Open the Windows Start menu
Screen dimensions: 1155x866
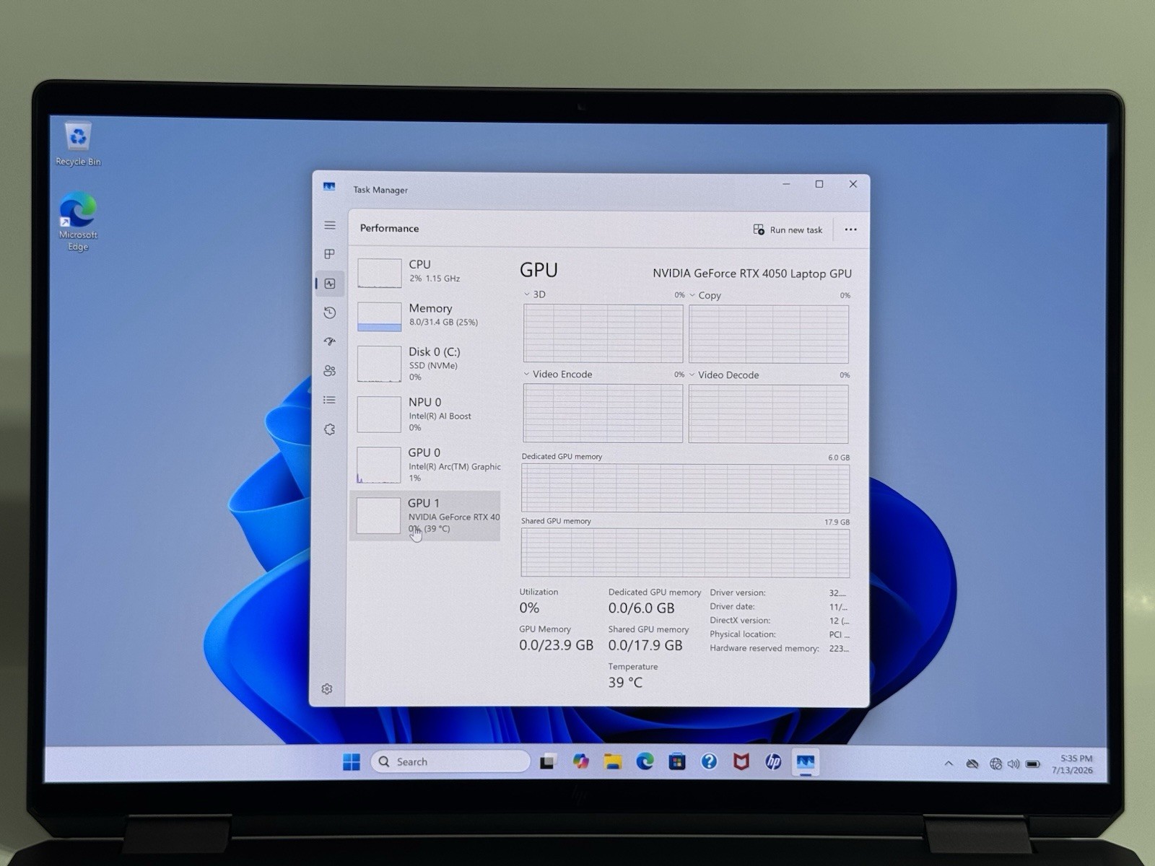[x=352, y=761]
